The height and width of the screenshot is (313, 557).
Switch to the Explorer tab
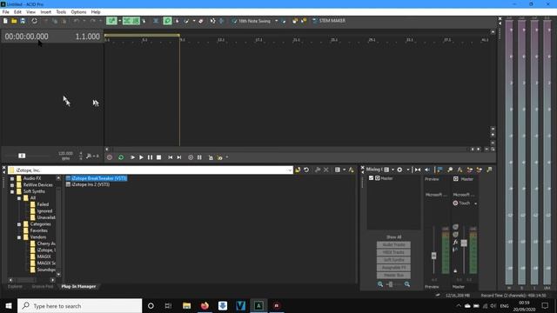tap(15, 286)
